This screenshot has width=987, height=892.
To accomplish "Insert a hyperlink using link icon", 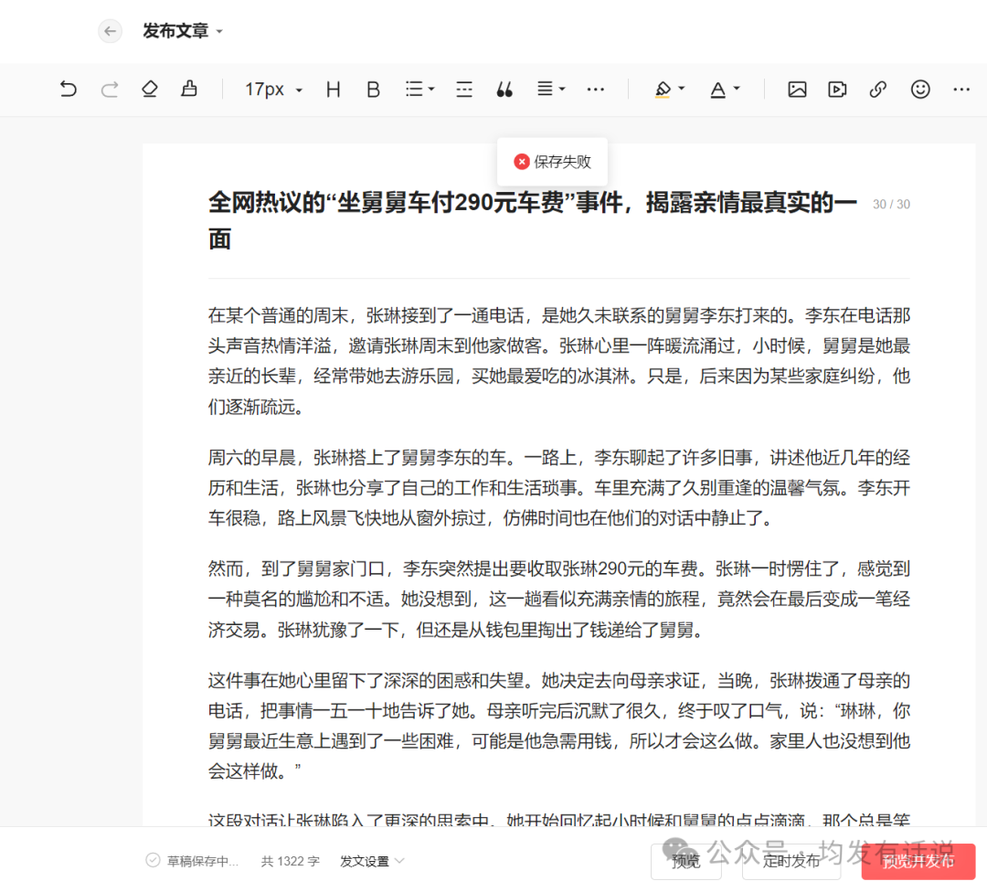I will pos(877,90).
